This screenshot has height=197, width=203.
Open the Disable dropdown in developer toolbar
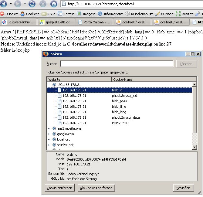(x=9, y=14)
